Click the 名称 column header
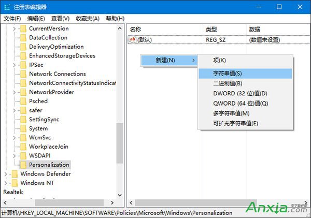 [165, 30]
